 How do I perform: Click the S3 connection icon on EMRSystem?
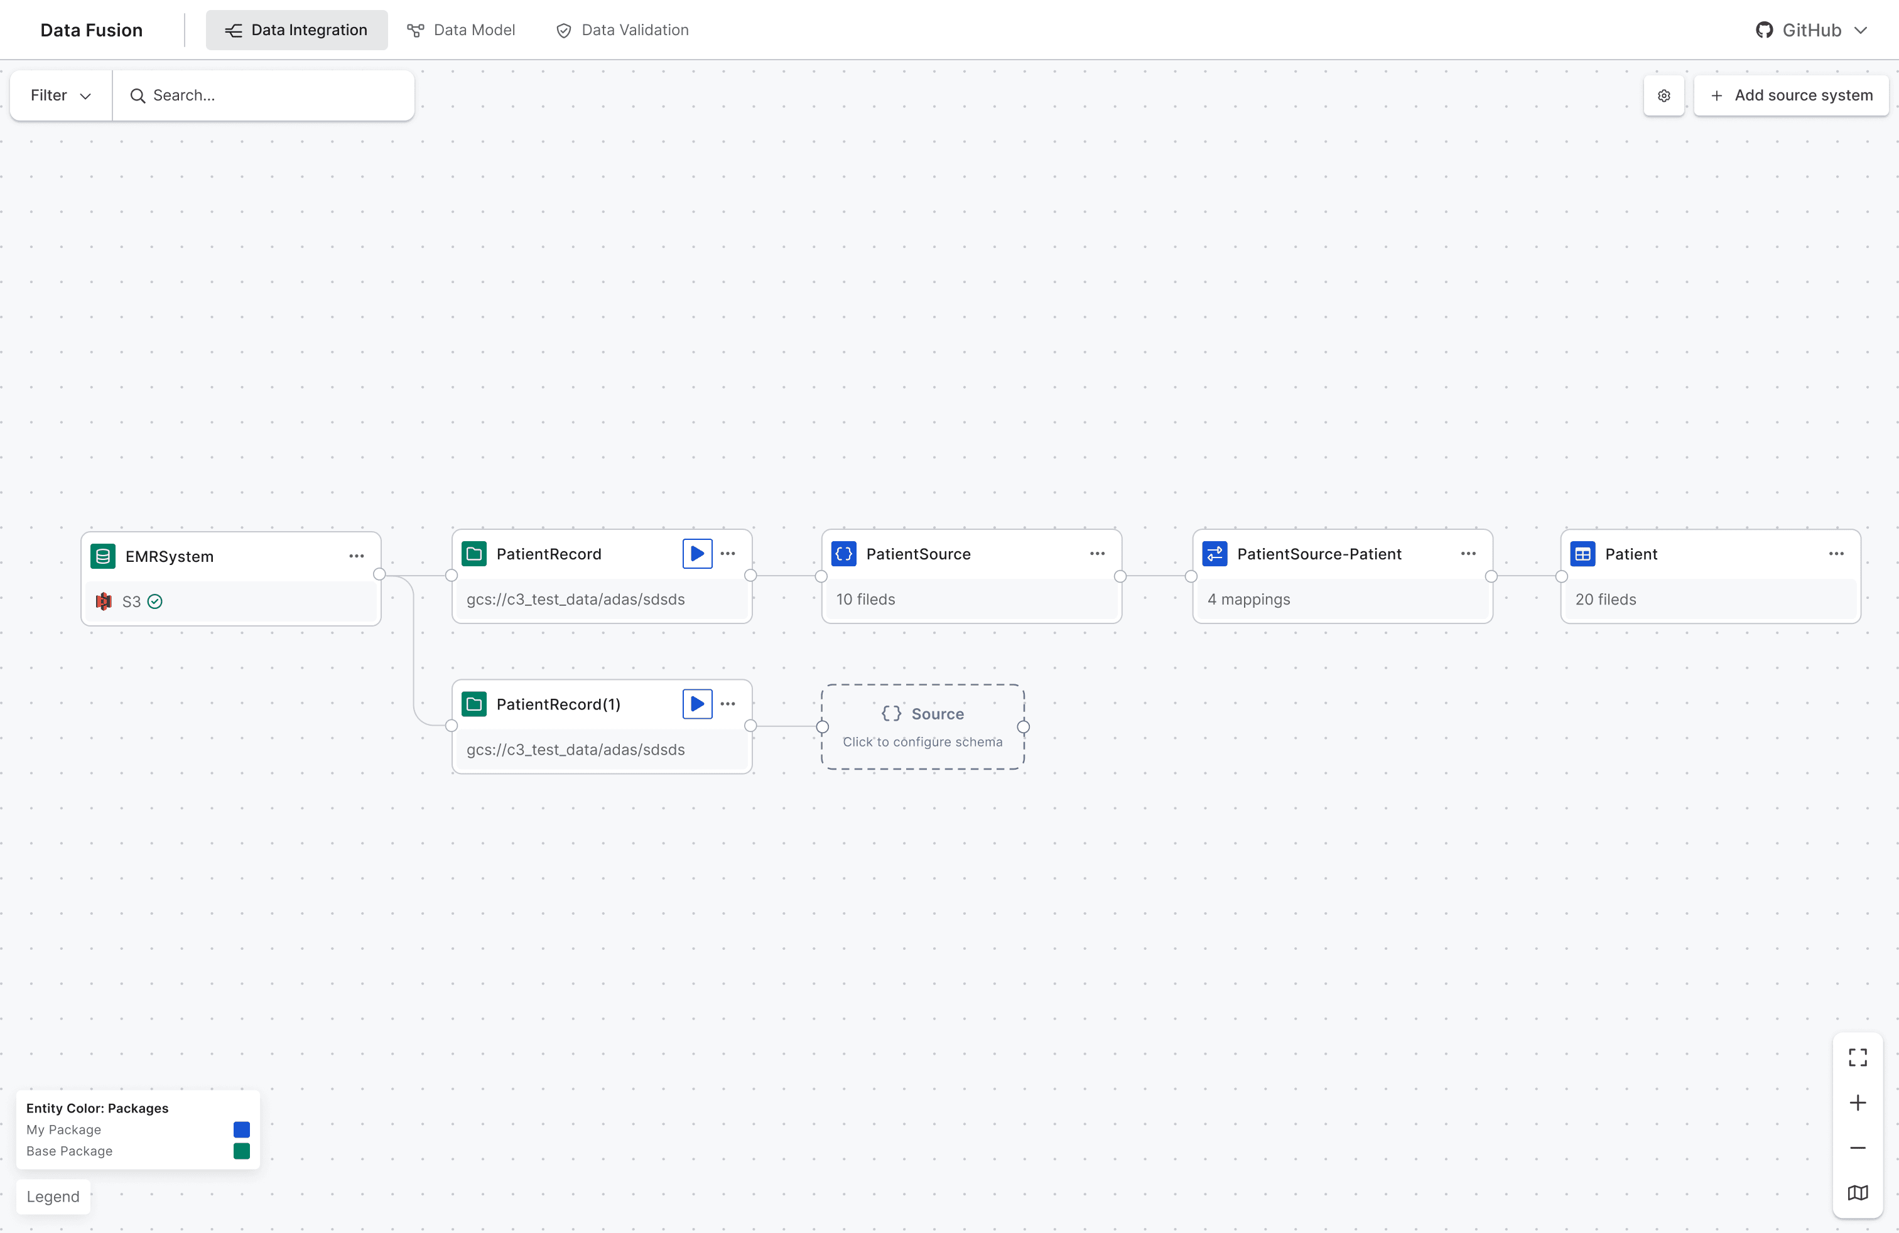pyautogui.click(x=104, y=601)
